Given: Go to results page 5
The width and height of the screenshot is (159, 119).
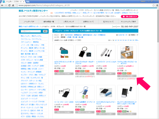Looking at the screenshot, I should [123, 40].
